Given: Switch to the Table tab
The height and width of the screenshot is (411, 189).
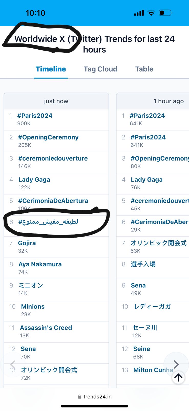Looking at the screenshot, I should (144, 69).
